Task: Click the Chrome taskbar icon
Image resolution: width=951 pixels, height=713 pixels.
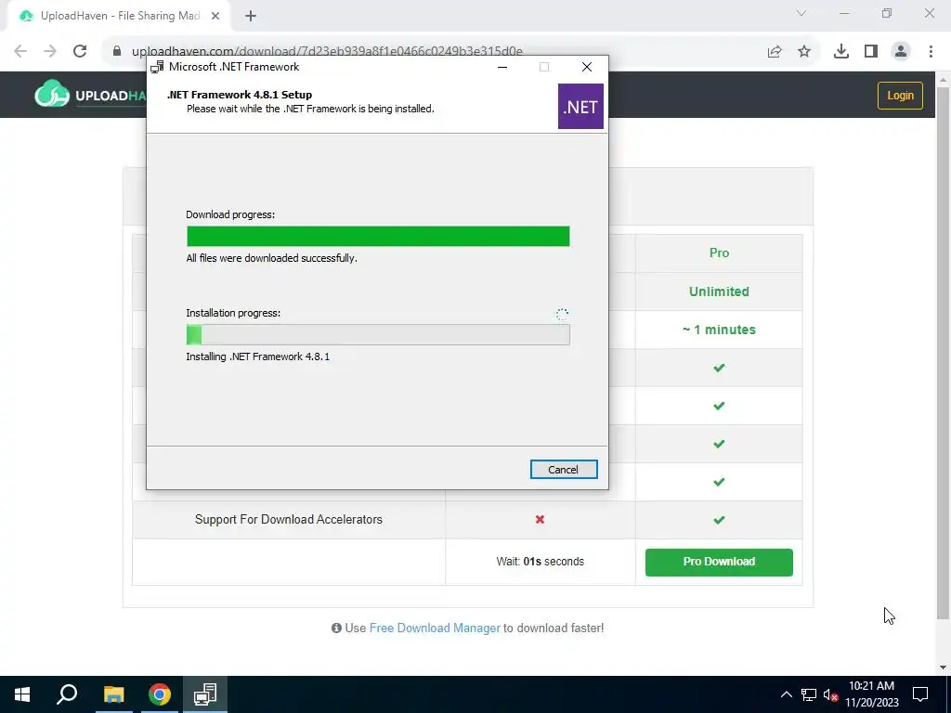Action: coord(160,694)
